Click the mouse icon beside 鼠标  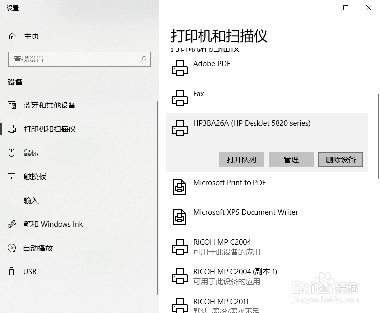tap(11, 153)
